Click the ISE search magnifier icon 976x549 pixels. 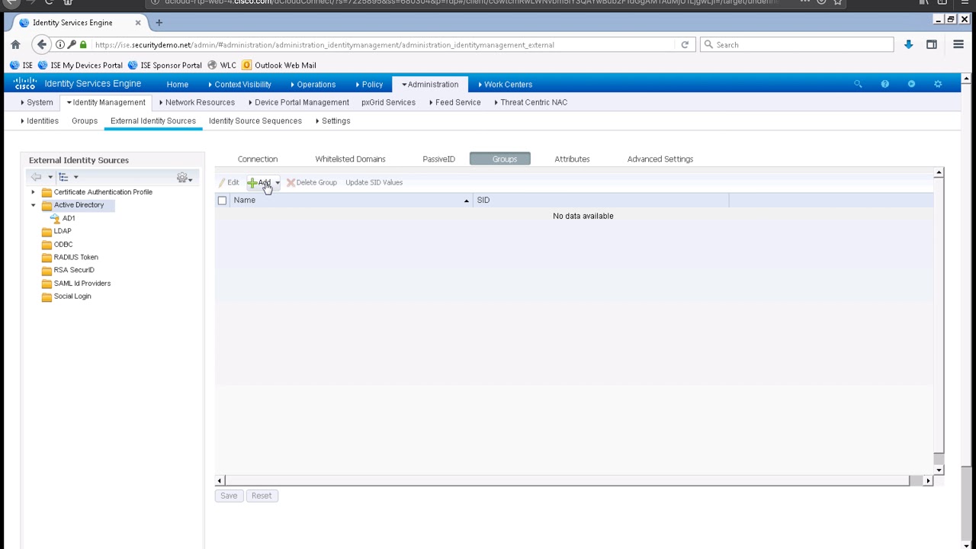858,84
